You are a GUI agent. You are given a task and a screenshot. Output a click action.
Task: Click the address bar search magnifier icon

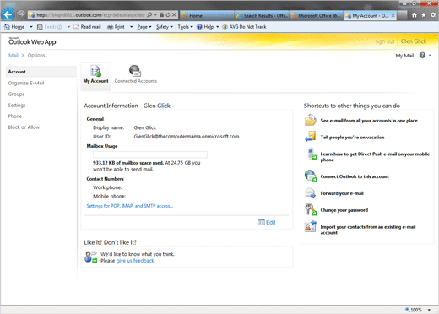point(149,14)
